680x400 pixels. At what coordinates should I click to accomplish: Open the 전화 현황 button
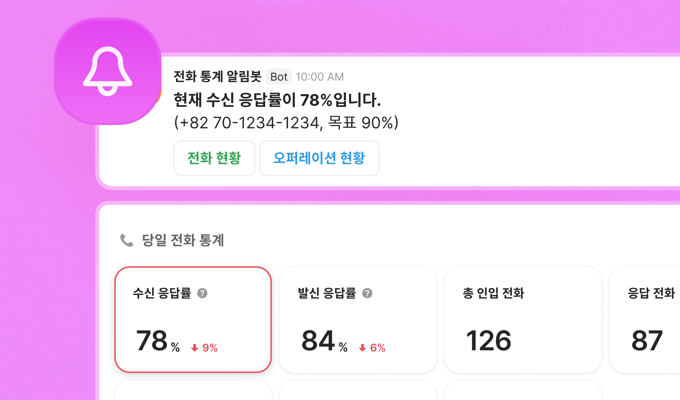(214, 158)
